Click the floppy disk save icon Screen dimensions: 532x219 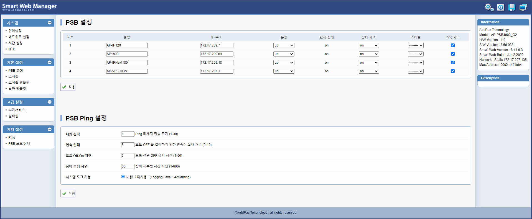tap(512, 7)
